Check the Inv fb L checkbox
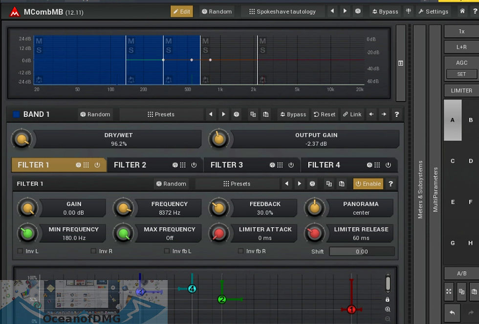 click(167, 251)
